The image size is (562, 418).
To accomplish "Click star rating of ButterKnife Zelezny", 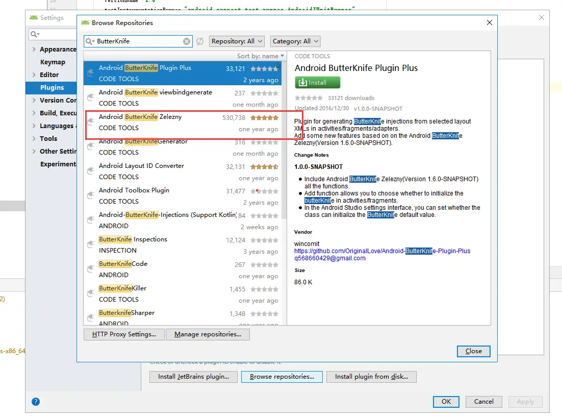I will [x=264, y=118].
